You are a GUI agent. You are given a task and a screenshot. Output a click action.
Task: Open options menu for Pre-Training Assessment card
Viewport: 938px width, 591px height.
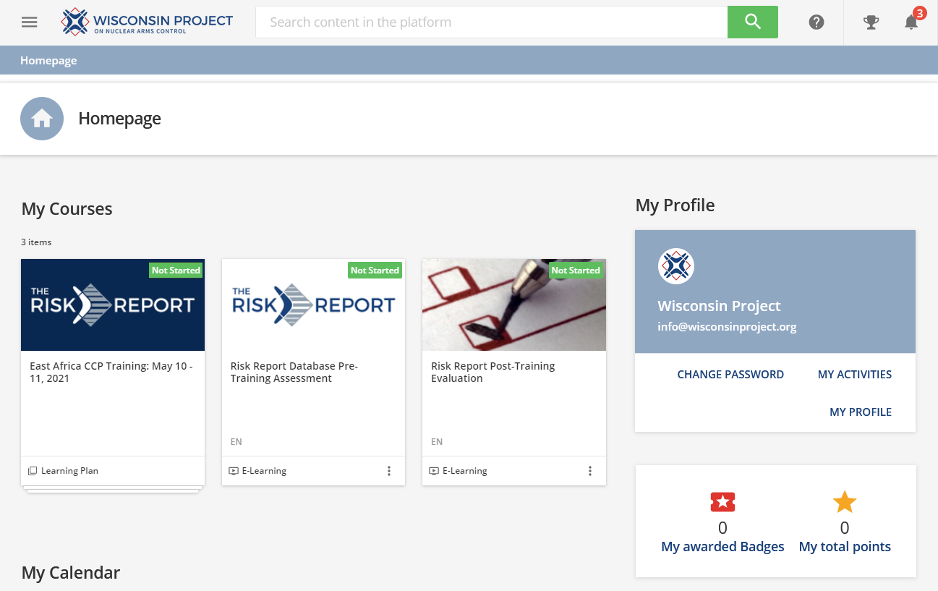click(x=389, y=471)
